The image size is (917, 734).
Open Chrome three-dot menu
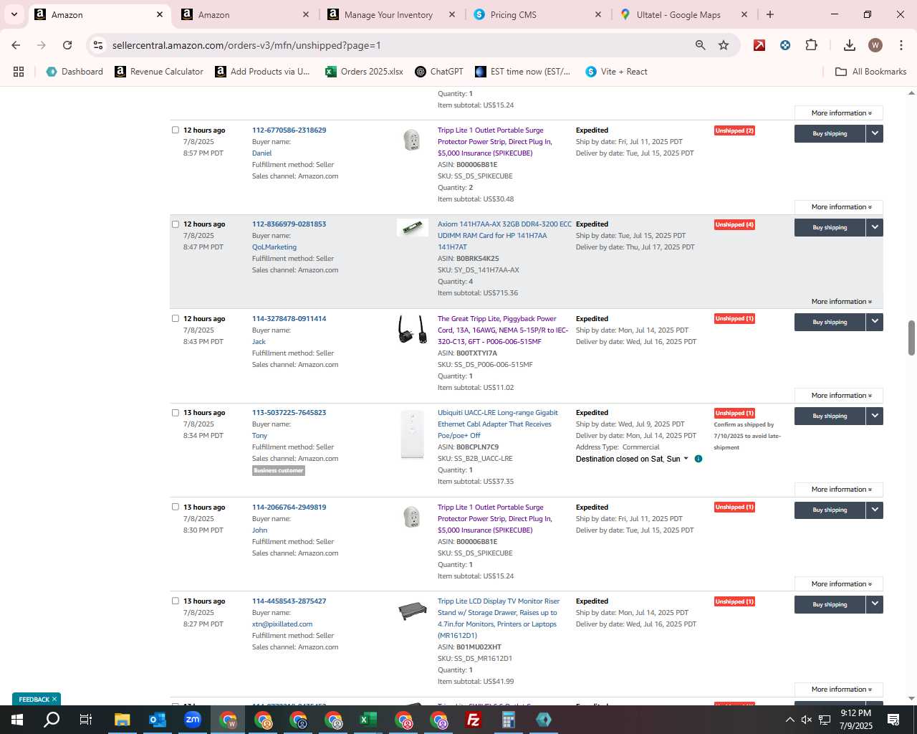[901, 45]
